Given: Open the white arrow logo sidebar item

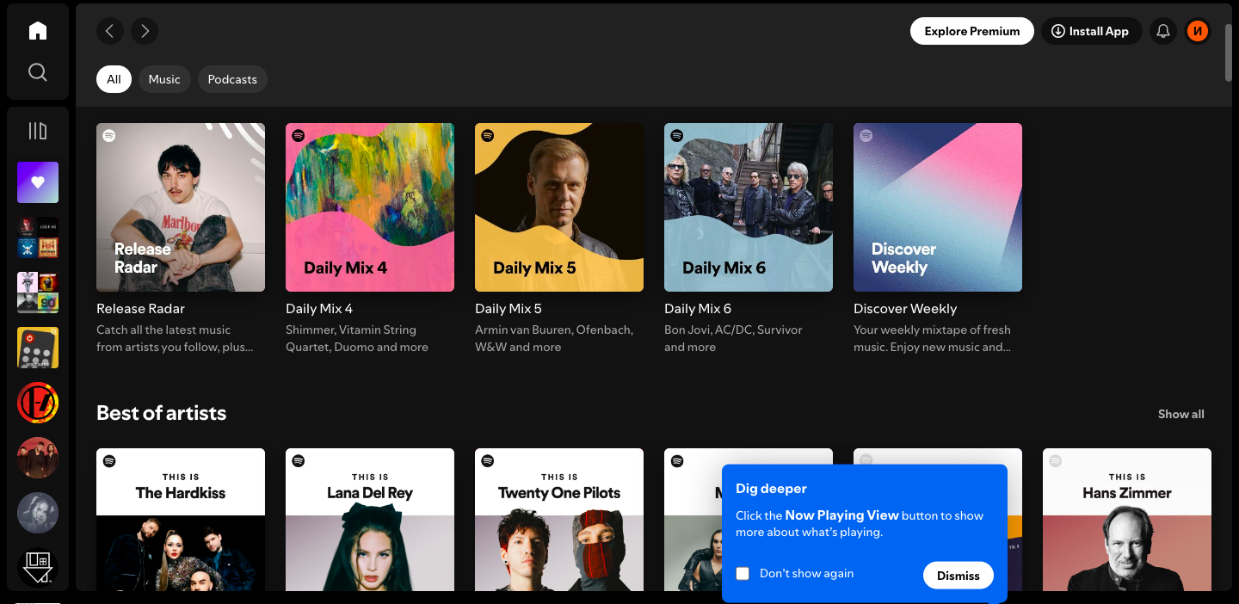Looking at the screenshot, I should click(38, 568).
